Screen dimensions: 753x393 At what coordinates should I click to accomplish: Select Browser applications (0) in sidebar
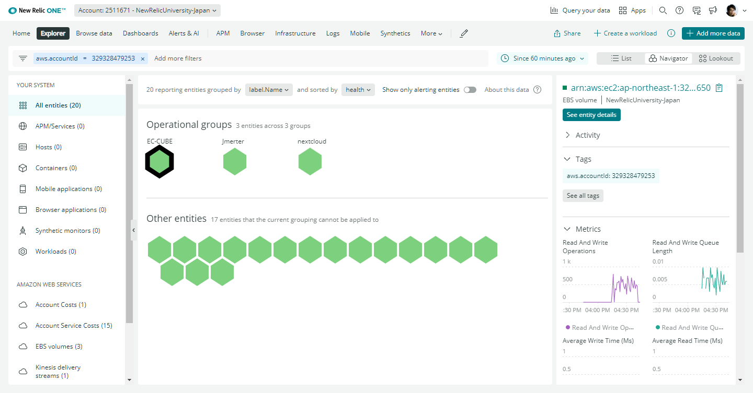[67, 210]
